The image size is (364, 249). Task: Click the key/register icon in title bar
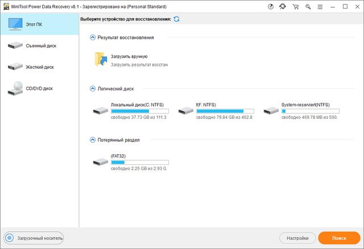pos(308,7)
